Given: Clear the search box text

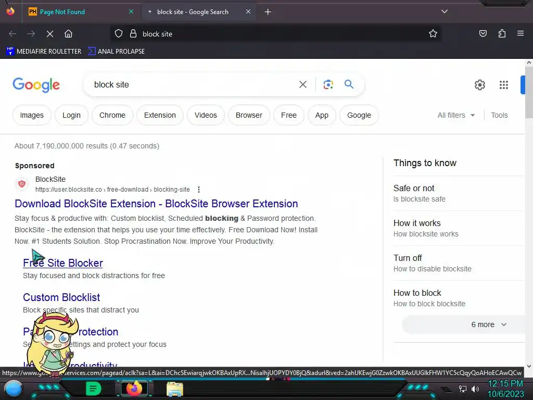Looking at the screenshot, I should 303,84.
